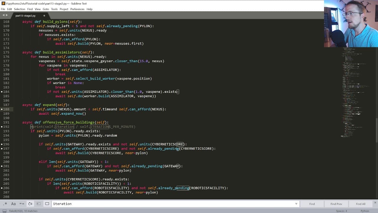Screen dimensions: 378x213
Task: Click the flake8 marker dot on line 192
Action: (1, 127)
